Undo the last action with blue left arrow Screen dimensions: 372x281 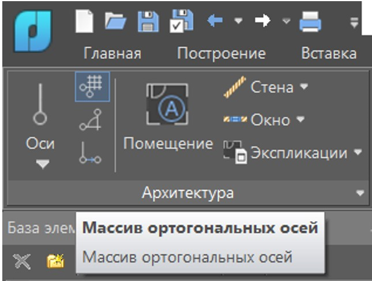[215, 21]
